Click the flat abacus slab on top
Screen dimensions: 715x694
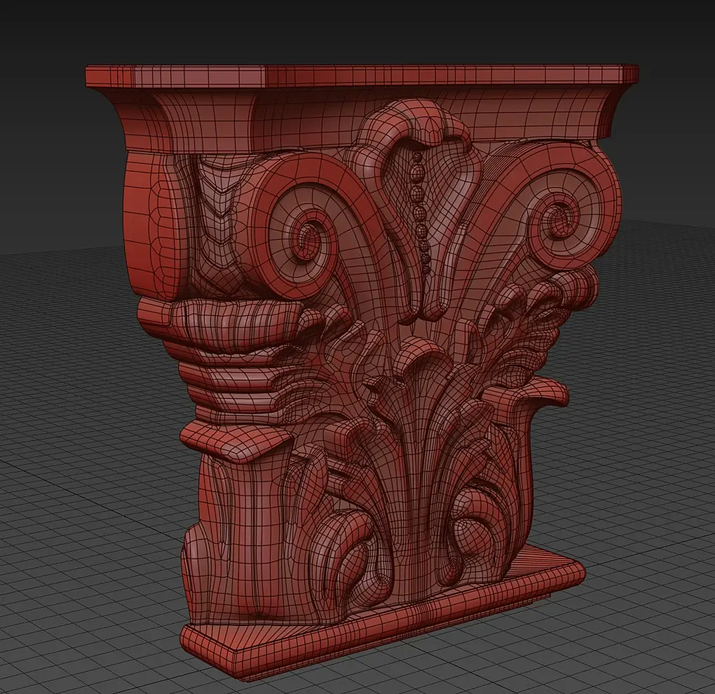click(x=362, y=76)
